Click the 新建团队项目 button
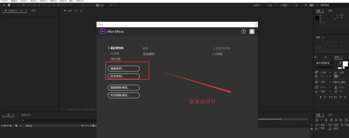Viewport: 349px width, 138px height. coord(124,87)
